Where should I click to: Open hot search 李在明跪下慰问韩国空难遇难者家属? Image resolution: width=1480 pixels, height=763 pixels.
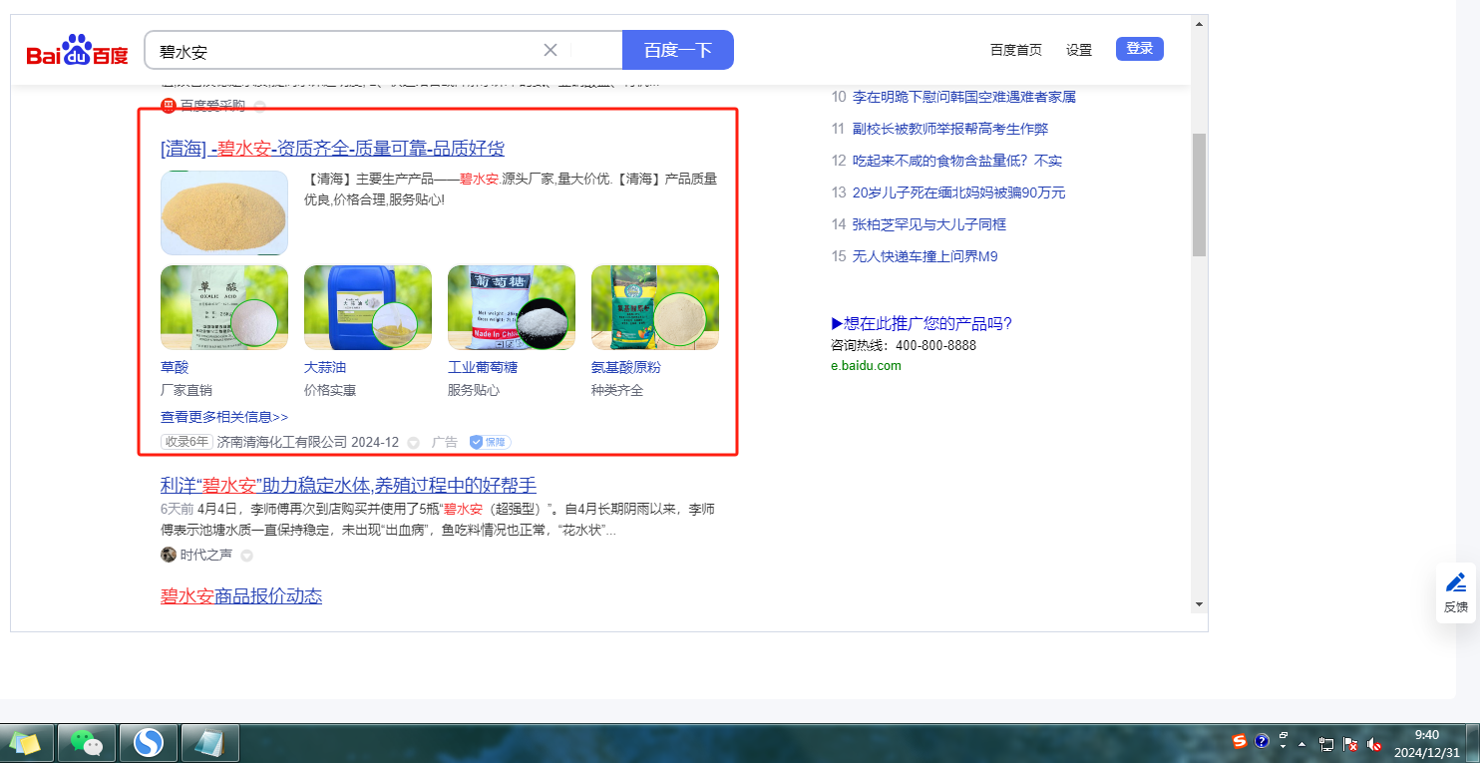(x=964, y=97)
